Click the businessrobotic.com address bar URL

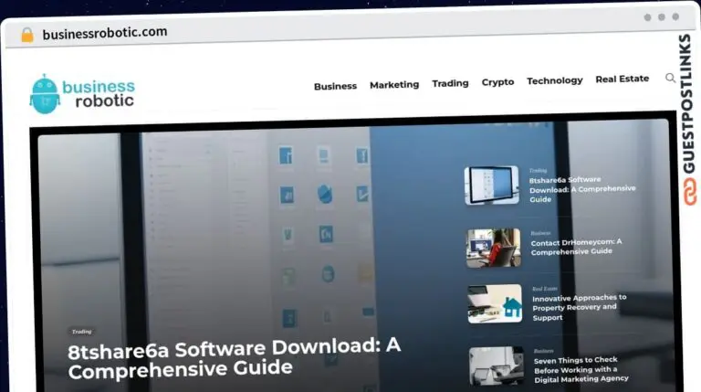tap(105, 33)
